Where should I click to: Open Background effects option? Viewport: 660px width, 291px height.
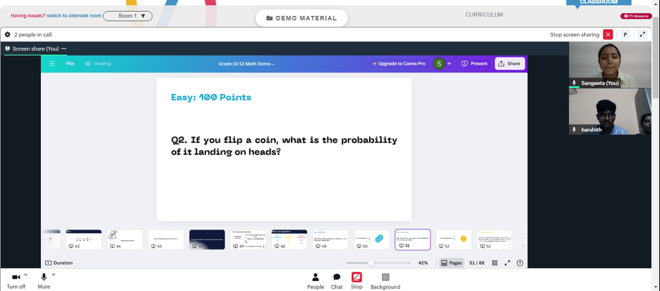coord(385,281)
